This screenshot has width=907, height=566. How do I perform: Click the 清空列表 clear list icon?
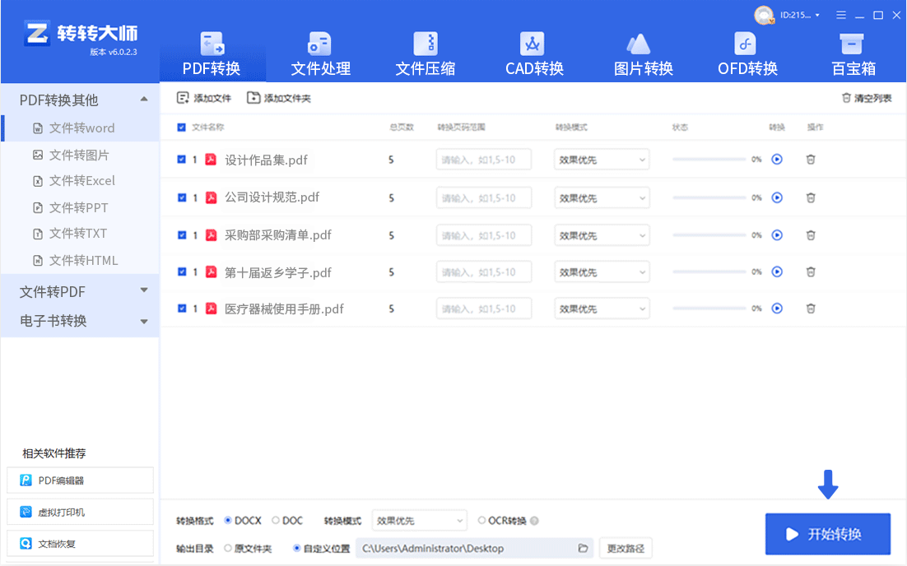pos(846,98)
